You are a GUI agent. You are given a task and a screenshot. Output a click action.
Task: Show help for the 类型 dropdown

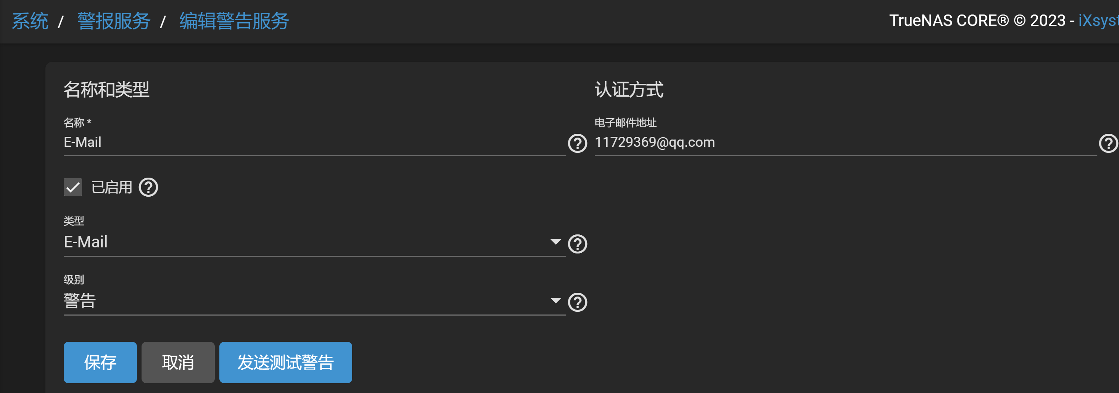pos(577,244)
